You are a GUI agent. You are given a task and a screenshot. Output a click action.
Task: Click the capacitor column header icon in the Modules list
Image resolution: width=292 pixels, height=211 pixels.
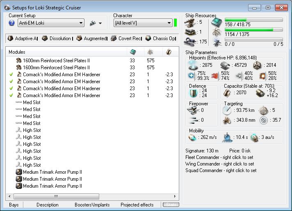[x=169, y=52]
